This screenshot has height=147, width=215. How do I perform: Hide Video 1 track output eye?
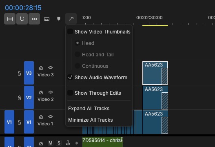[x=51, y=116]
